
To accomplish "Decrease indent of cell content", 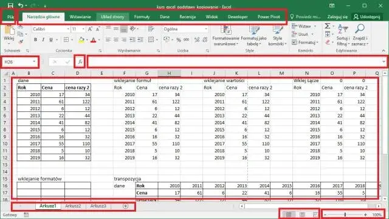I will coord(133,40).
